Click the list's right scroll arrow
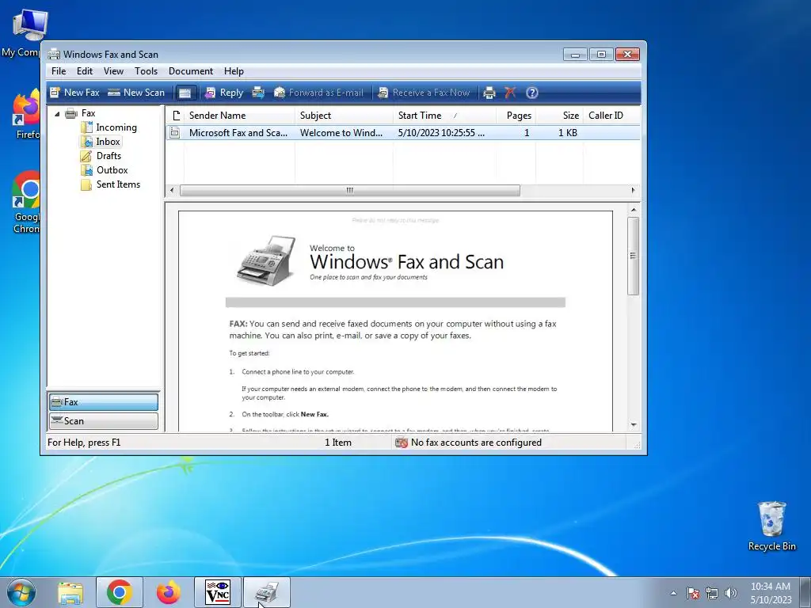 point(633,190)
